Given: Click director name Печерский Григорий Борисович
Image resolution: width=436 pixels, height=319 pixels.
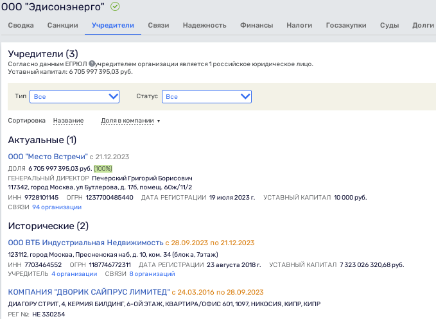Looking at the screenshot, I should (x=142, y=178).
